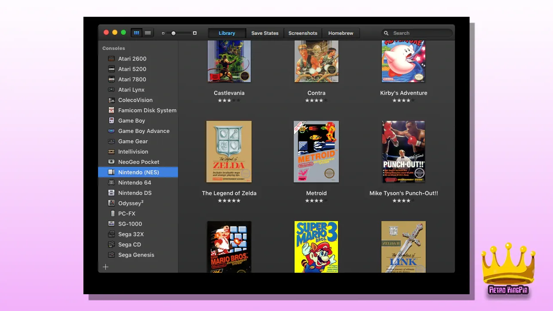This screenshot has width=553, height=311.
Task: Select Nintendo DS in the sidebar
Action: [135, 193]
